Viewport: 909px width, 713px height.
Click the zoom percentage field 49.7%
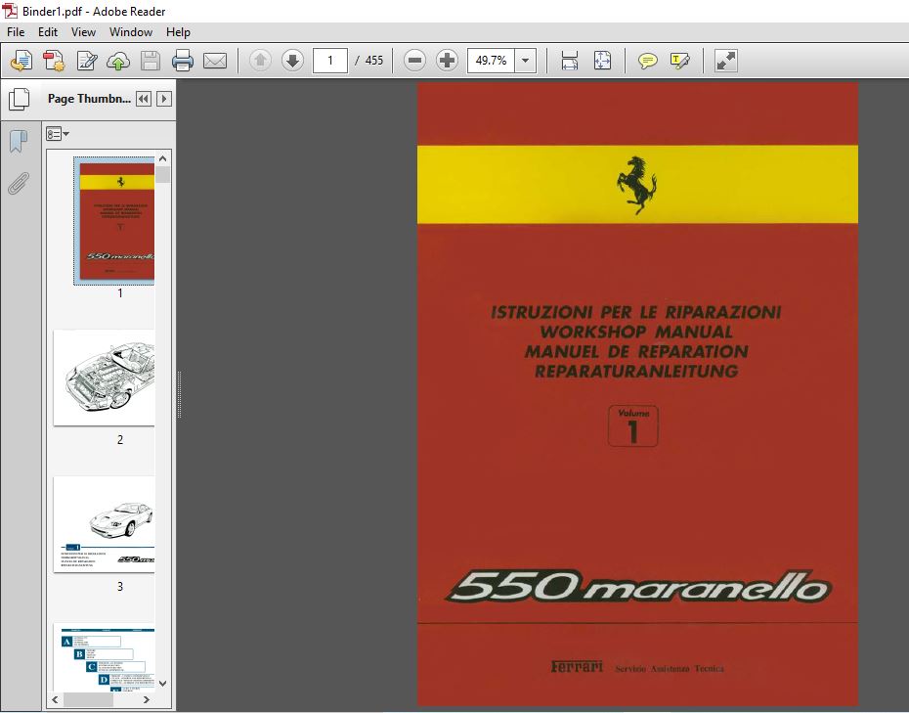point(491,61)
